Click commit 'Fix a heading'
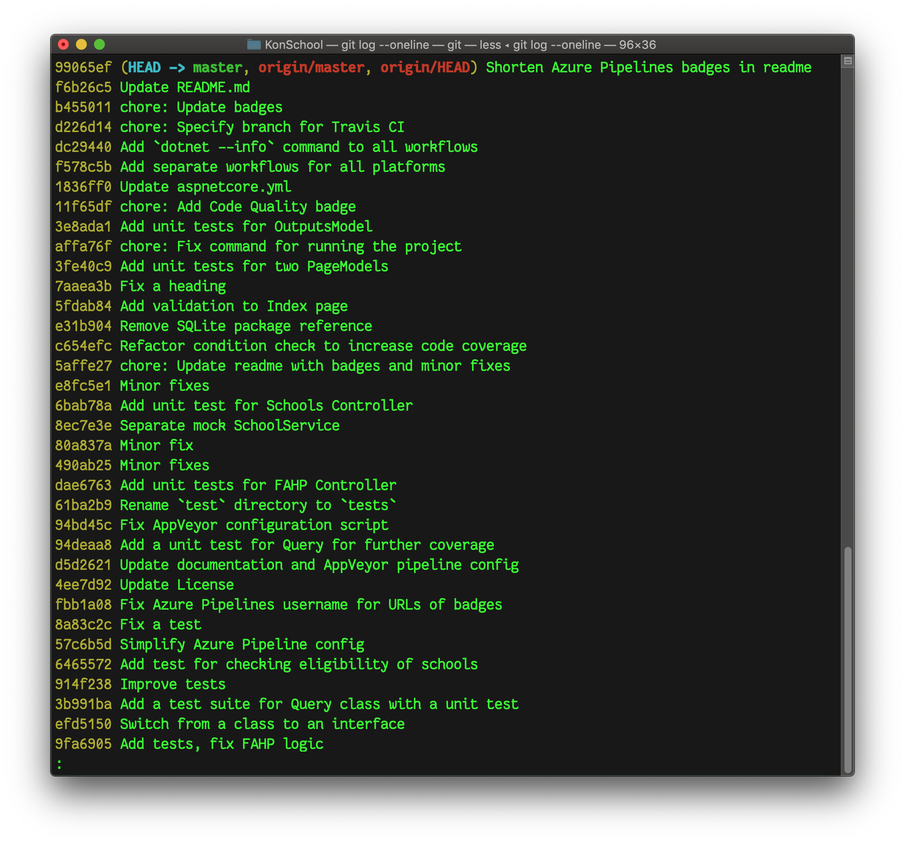 pyautogui.click(x=173, y=286)
